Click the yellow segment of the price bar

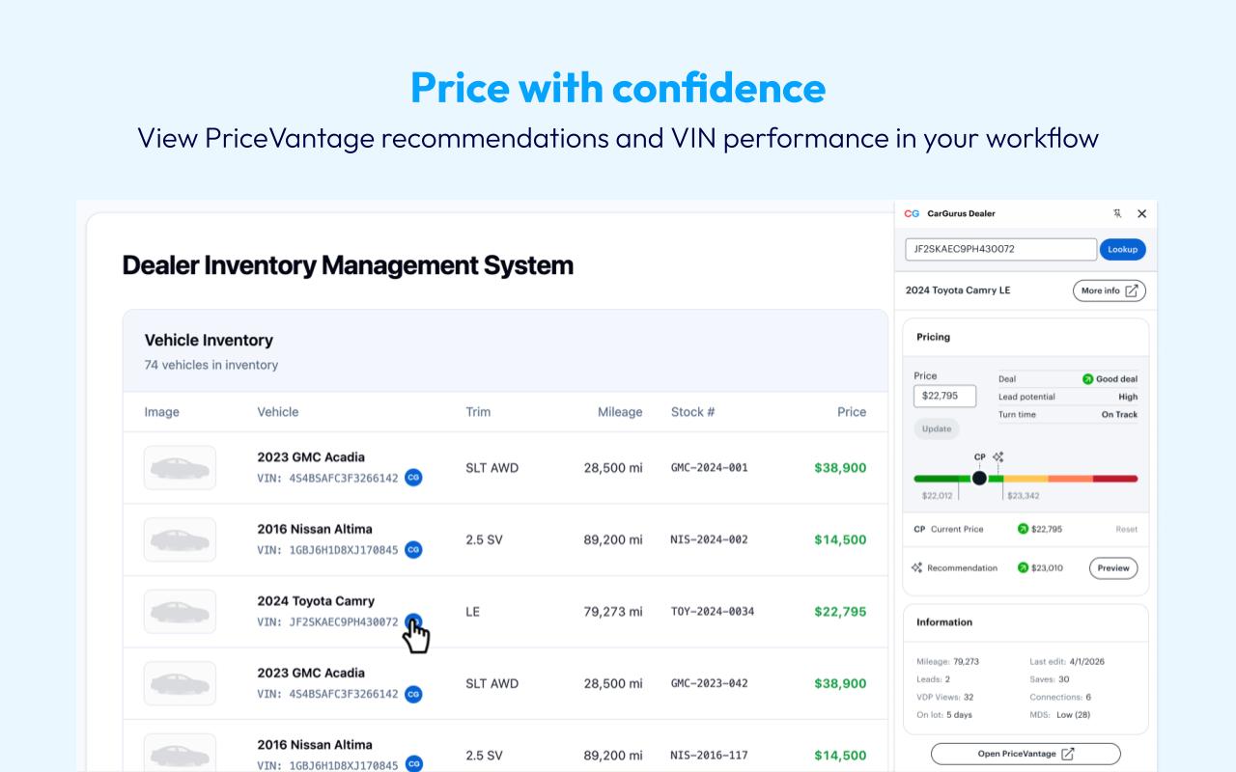pos(1025,479)
